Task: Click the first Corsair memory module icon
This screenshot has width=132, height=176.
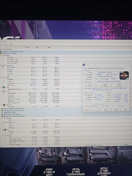Action: click(x=2, y=109)
